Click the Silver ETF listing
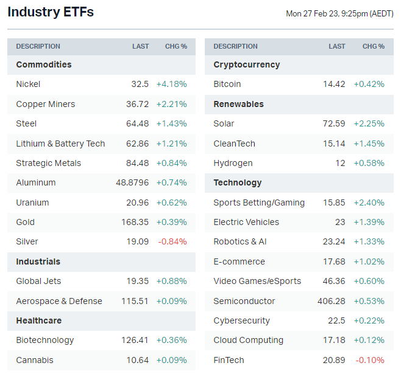This screenshot has height=374, width=401. [26, 241]
